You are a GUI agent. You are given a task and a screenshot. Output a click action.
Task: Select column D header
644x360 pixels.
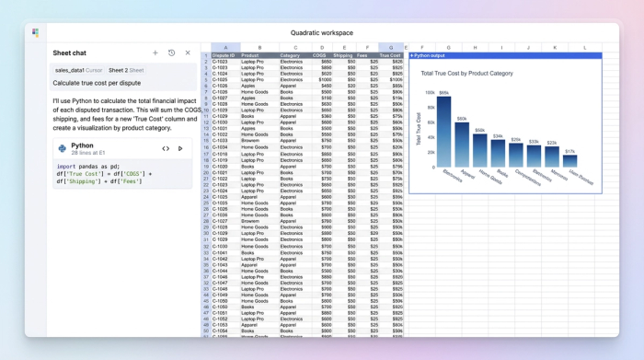322,48
